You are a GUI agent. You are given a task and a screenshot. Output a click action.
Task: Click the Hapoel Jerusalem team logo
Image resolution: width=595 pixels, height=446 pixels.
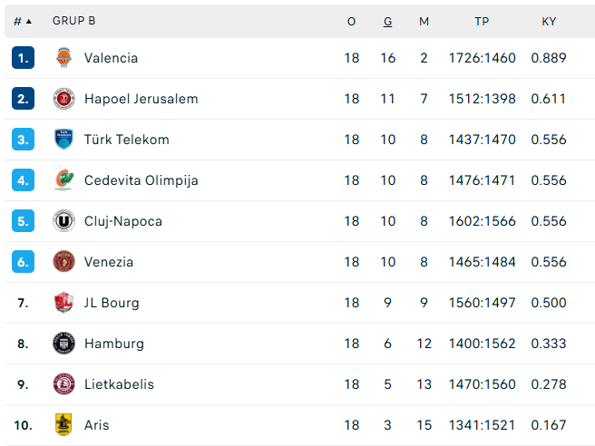pyautogui.click(x=63, y=99)
